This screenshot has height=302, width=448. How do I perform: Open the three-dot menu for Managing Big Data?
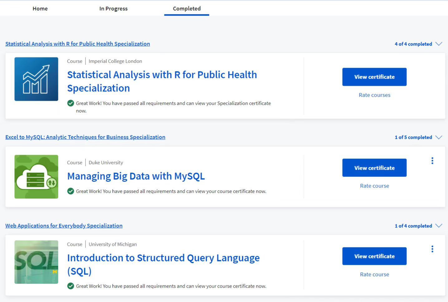[432, 161]
